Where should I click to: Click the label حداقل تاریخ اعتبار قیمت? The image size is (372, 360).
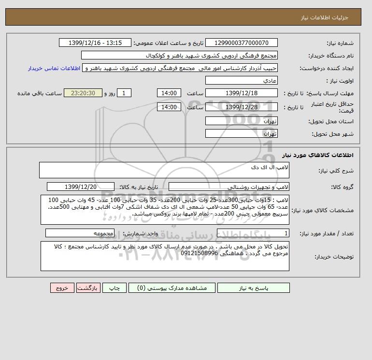coord(332,107)
